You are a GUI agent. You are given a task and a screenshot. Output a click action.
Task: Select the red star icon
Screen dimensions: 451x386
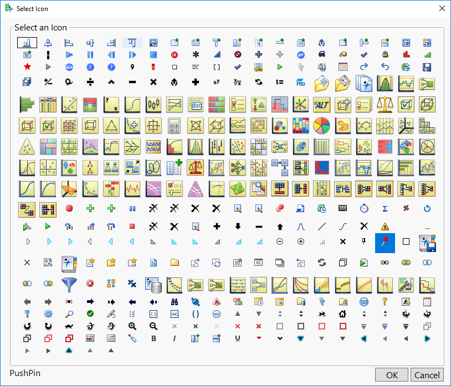tap(27, 66)
